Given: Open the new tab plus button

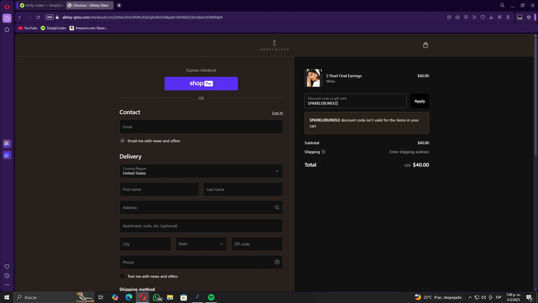Looking at the screenshot, I should pos(119,5).
